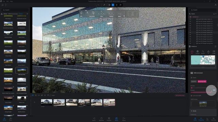Click the first icon in the top-left toolbar

(x=2, y=5)
